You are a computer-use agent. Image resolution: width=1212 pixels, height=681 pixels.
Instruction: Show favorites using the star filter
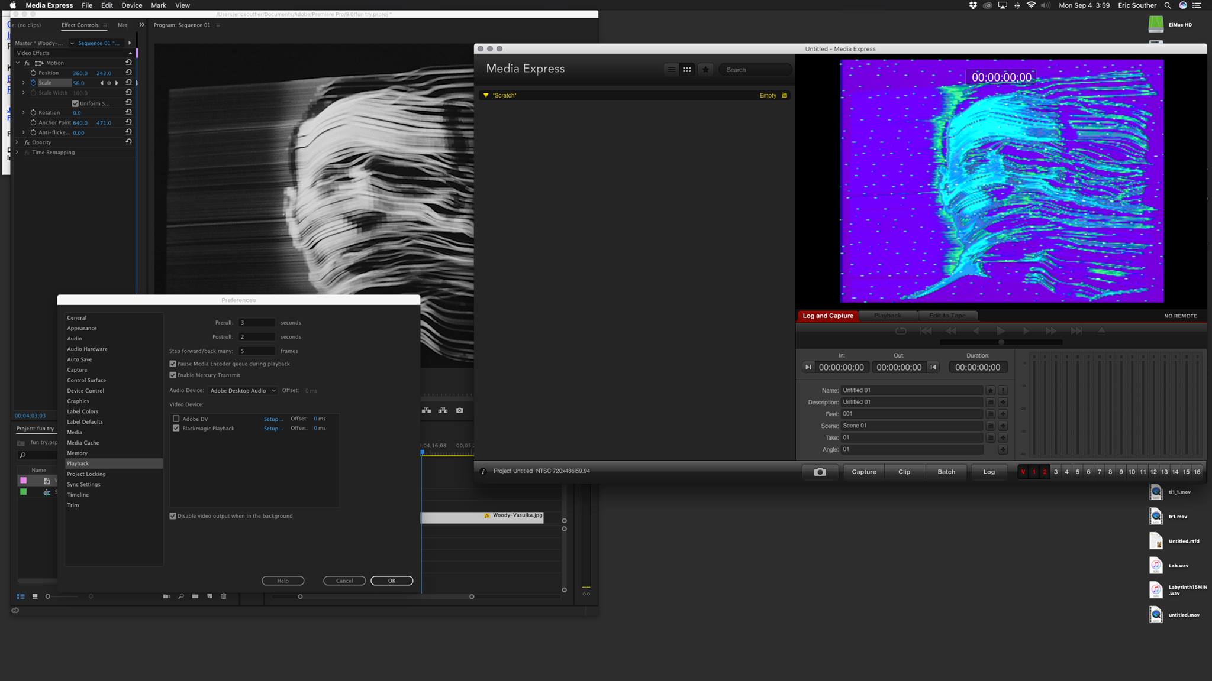tap(705, 69)
